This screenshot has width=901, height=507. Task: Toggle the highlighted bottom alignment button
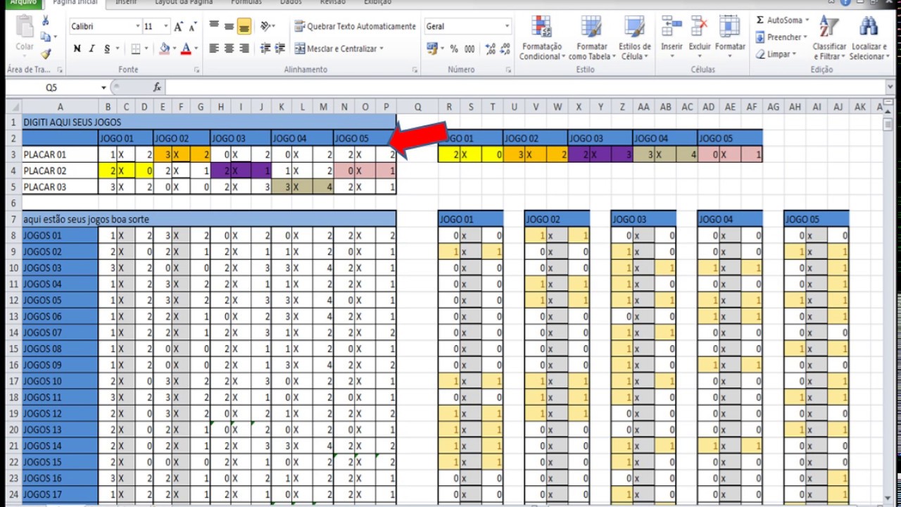coord(244,27)
